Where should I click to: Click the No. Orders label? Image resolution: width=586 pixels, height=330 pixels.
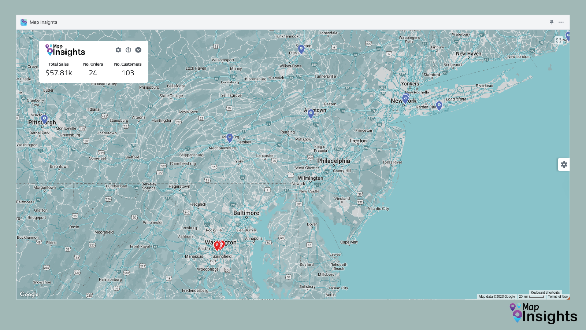click(93, 64)
